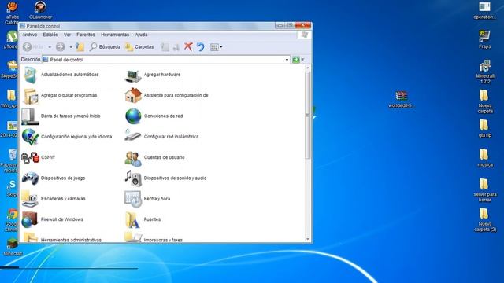Toggle the Carpetas folders pane
The height and width of the screenshot is (283, 504).
pyautogui.click(x=139, y=47)
